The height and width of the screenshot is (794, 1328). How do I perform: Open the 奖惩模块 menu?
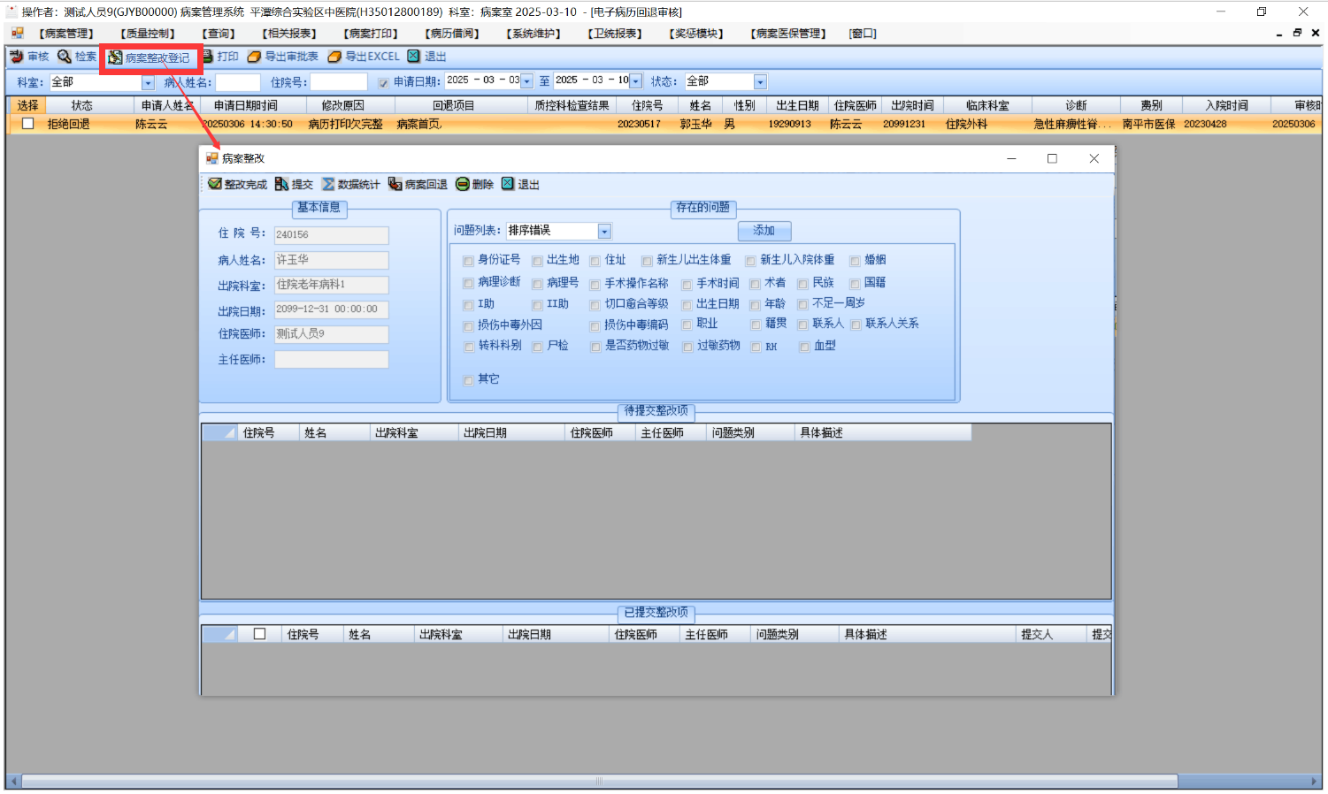(x=696, y=34)
